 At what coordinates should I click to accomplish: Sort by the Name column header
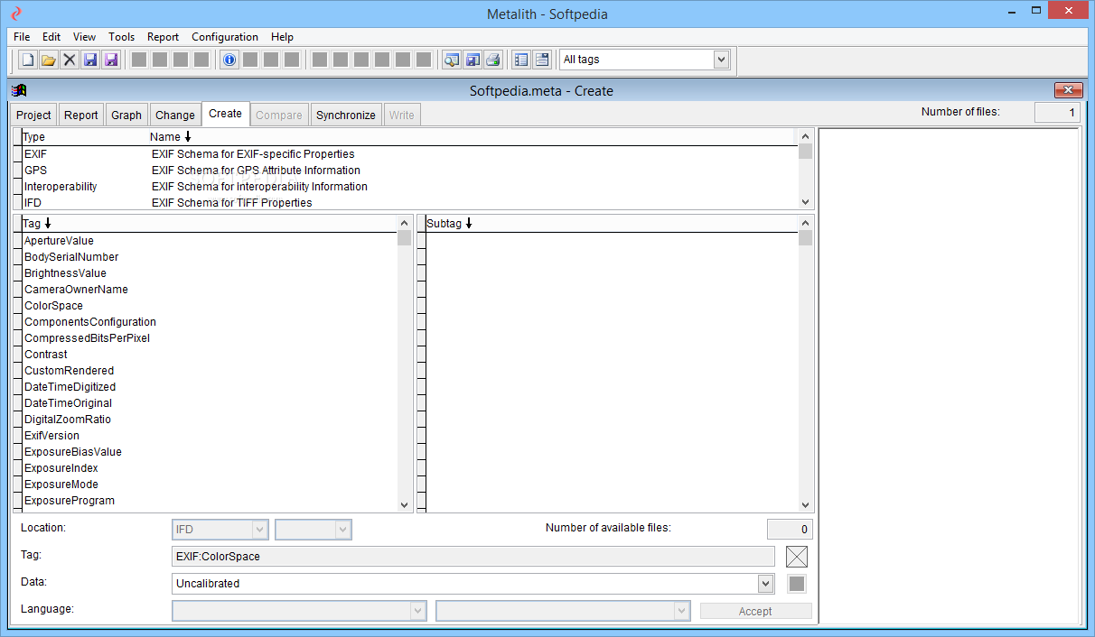170,137
